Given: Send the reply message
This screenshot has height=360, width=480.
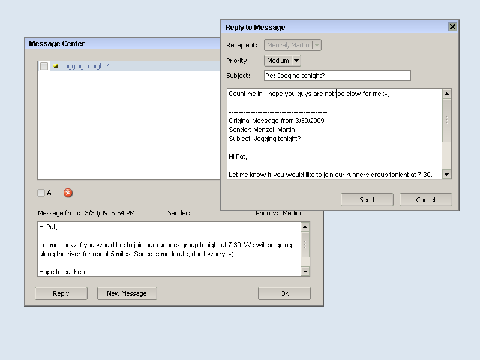Looking at the screenshot, I should click(367, 200).
